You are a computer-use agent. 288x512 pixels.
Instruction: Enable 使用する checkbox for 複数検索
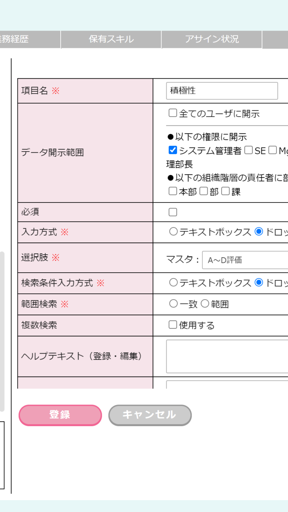(173, 325)
